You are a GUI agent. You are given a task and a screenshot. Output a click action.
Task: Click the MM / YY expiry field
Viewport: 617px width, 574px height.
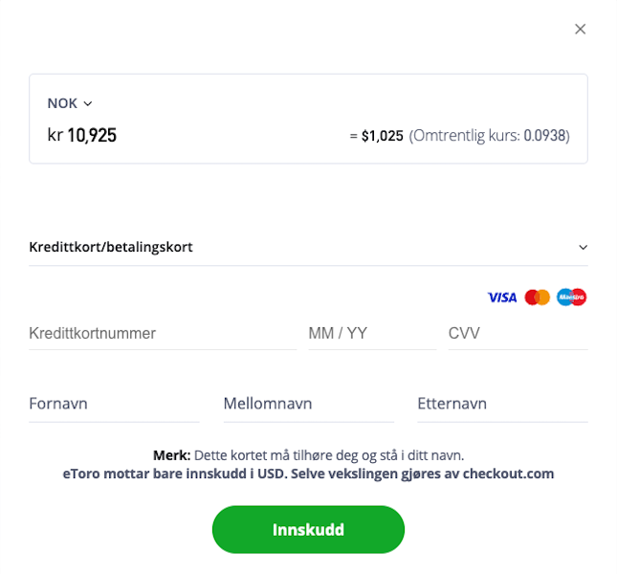point(372,334)
